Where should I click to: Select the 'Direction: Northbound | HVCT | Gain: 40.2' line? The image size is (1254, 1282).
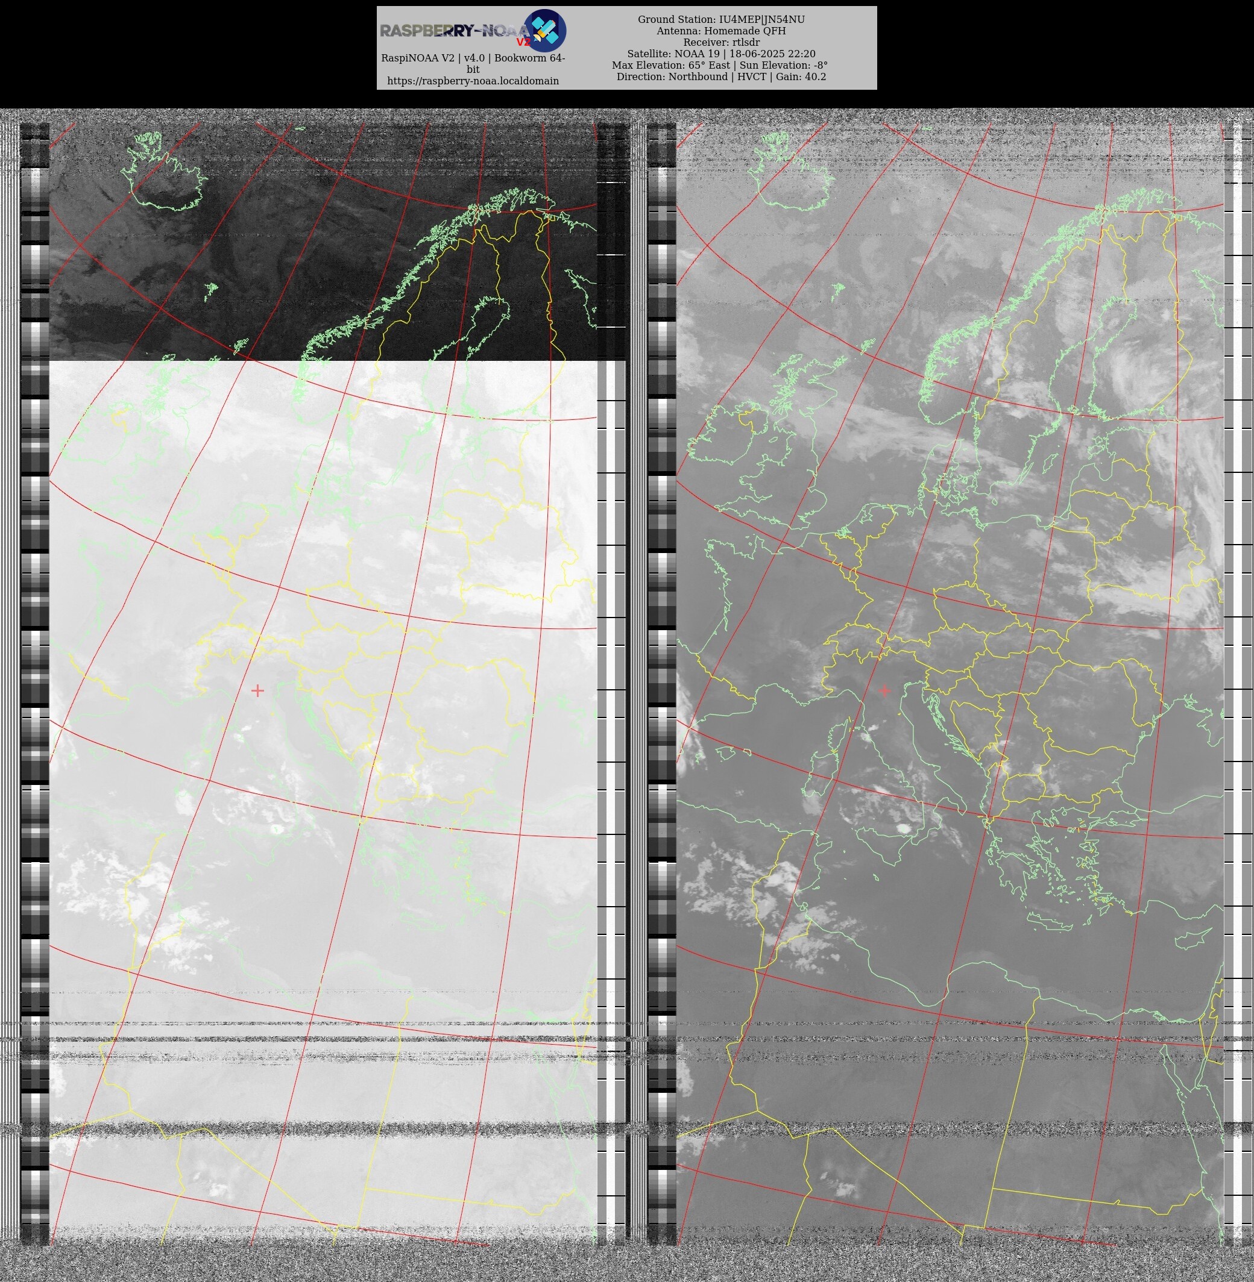721,77
